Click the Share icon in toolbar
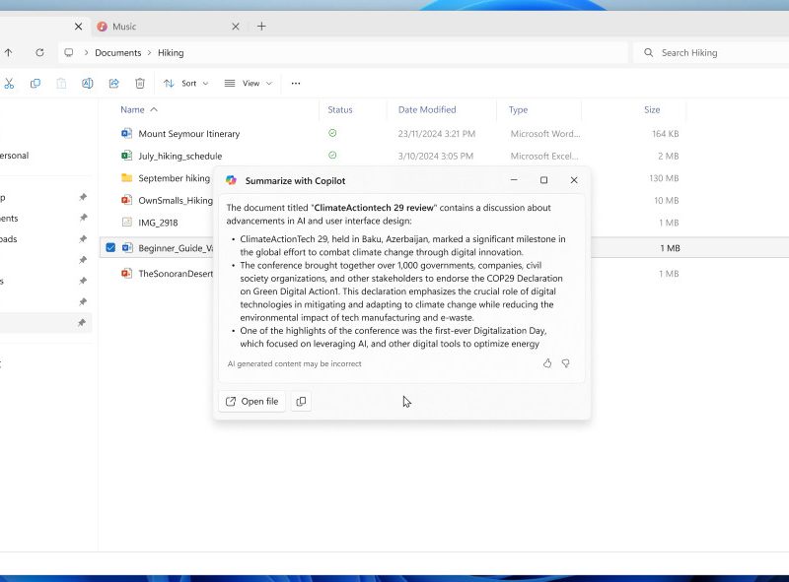The height and width of the screenshot is (582, 789). tap(113, 84)
